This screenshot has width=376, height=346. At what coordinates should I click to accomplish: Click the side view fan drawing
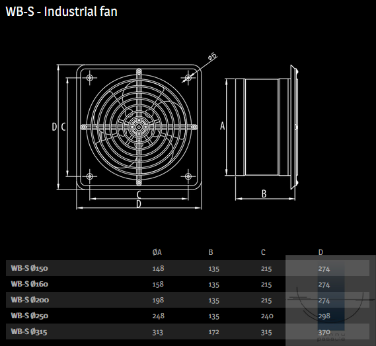pyautogui.click(x=267, y=127)
